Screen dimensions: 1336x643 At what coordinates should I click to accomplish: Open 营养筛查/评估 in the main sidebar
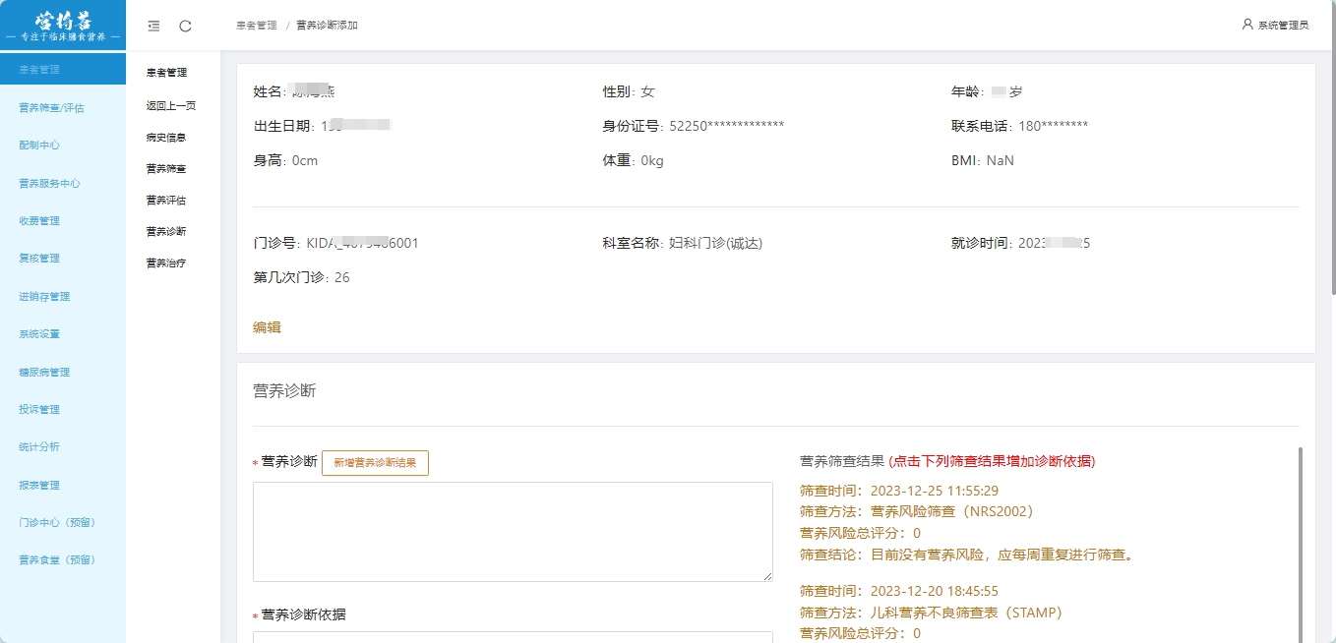tap(51, 107)
